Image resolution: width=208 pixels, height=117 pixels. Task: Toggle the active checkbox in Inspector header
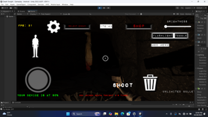coord(202,15)
